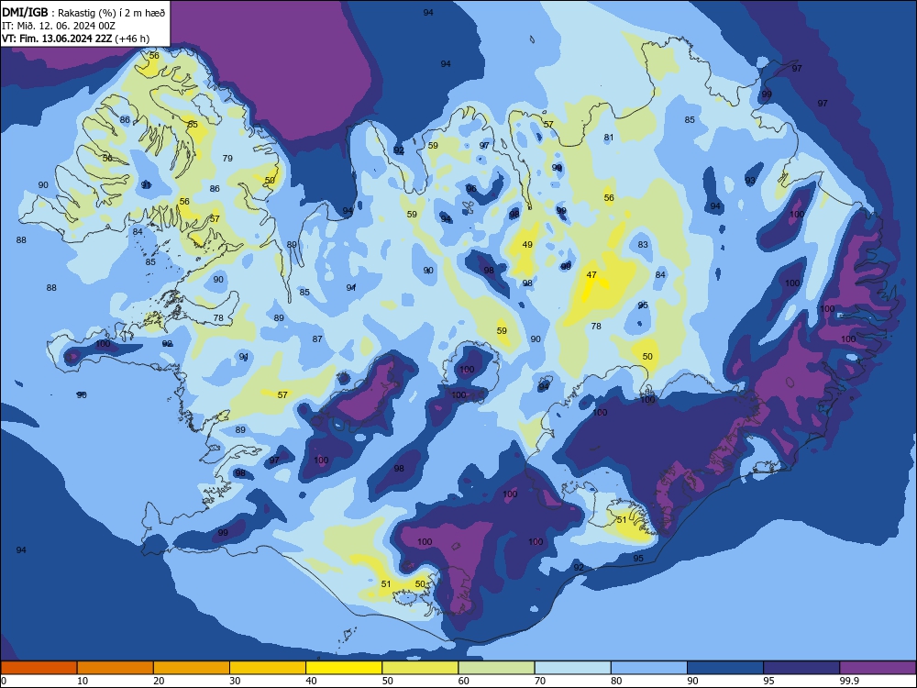
Task: Click the light blue 80–90 legend swatch
Action: 649,668
